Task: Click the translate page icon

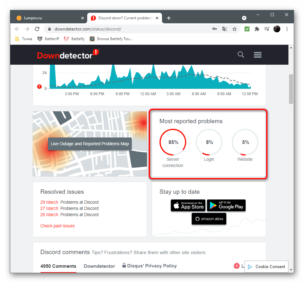Action: pyautogui.click(x=225, y=29)
